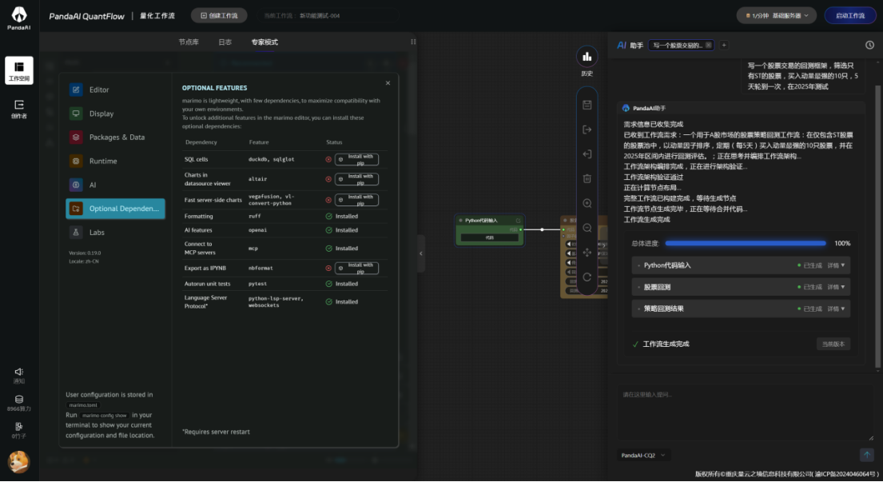
Task: Click the 创建工作流 create workflow button
Action: (x=219, y=16)
